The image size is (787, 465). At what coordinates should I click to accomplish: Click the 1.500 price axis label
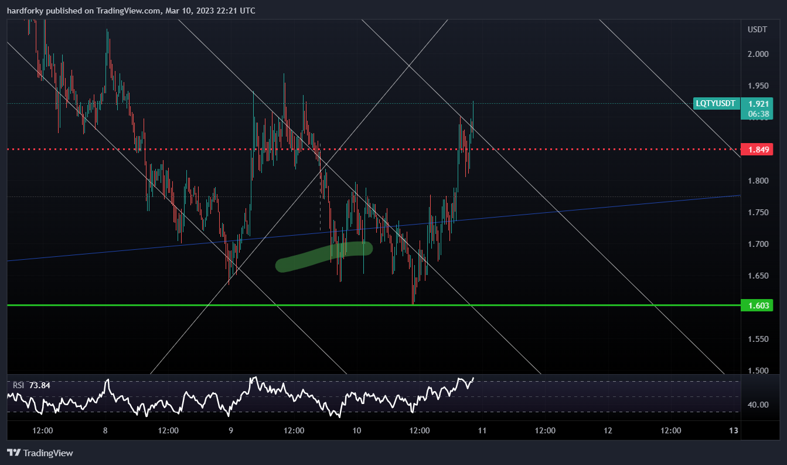[758, 371]
